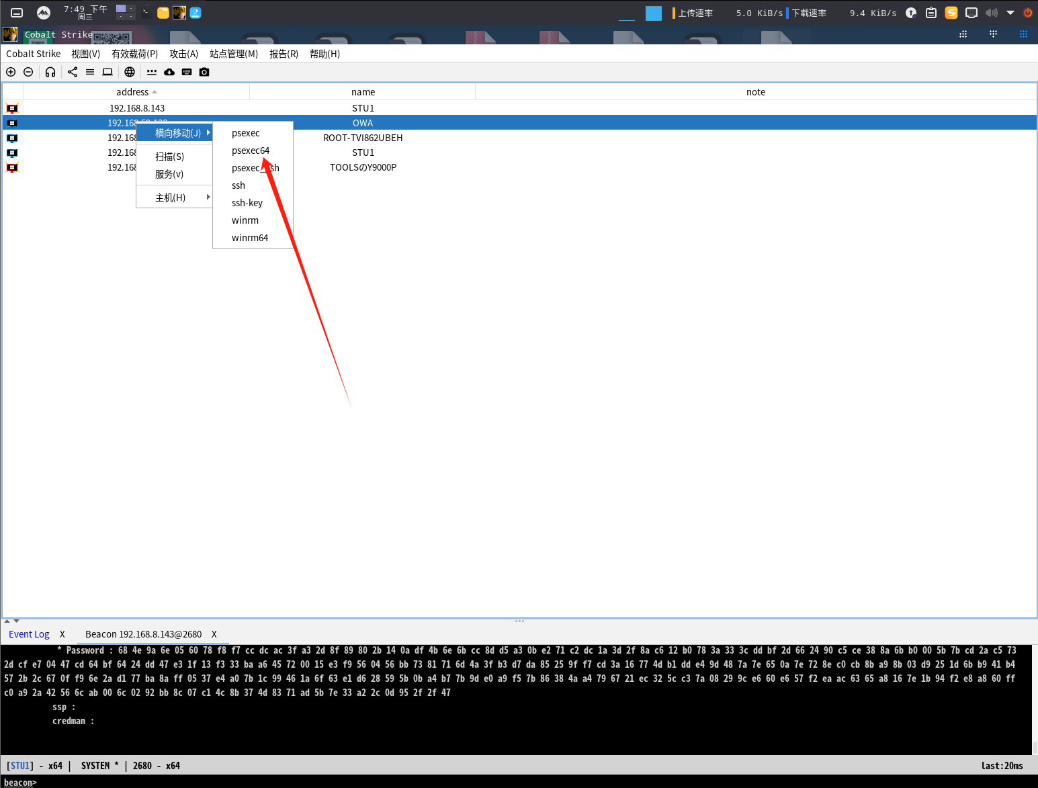The height and width of the screenshot is (788, 1038).
Task: Select psexec from lateral movement submenu
Action: click(253, 133)
